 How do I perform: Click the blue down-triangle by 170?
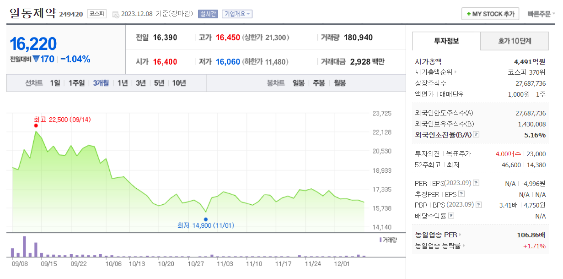pos(36,59)
